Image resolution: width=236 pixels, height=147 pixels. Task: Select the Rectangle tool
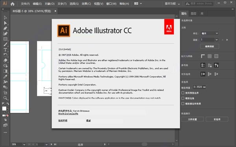pos(5,39)
